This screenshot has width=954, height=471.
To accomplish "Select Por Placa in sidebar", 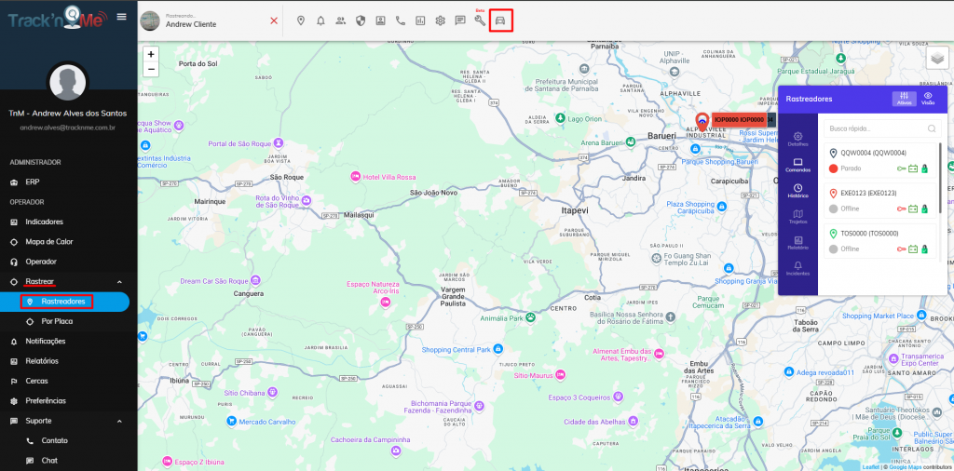I will tap(57, 321).
